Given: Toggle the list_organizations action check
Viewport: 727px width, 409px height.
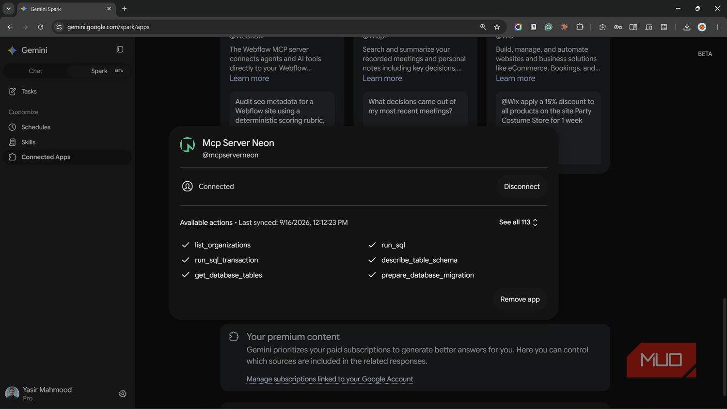Looking at the screenshot, I should pos(185,245).
